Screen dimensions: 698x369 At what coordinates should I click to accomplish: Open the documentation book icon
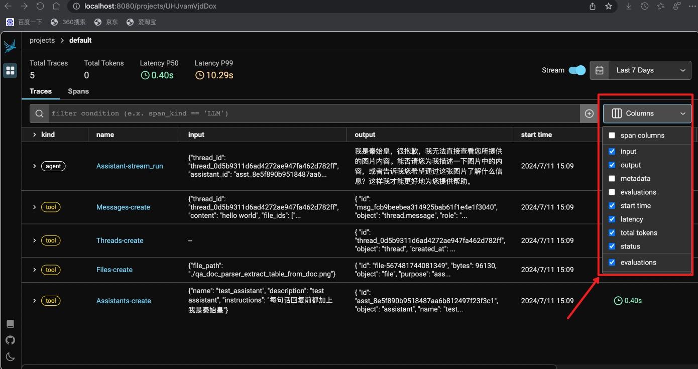[x=10, y=323]
